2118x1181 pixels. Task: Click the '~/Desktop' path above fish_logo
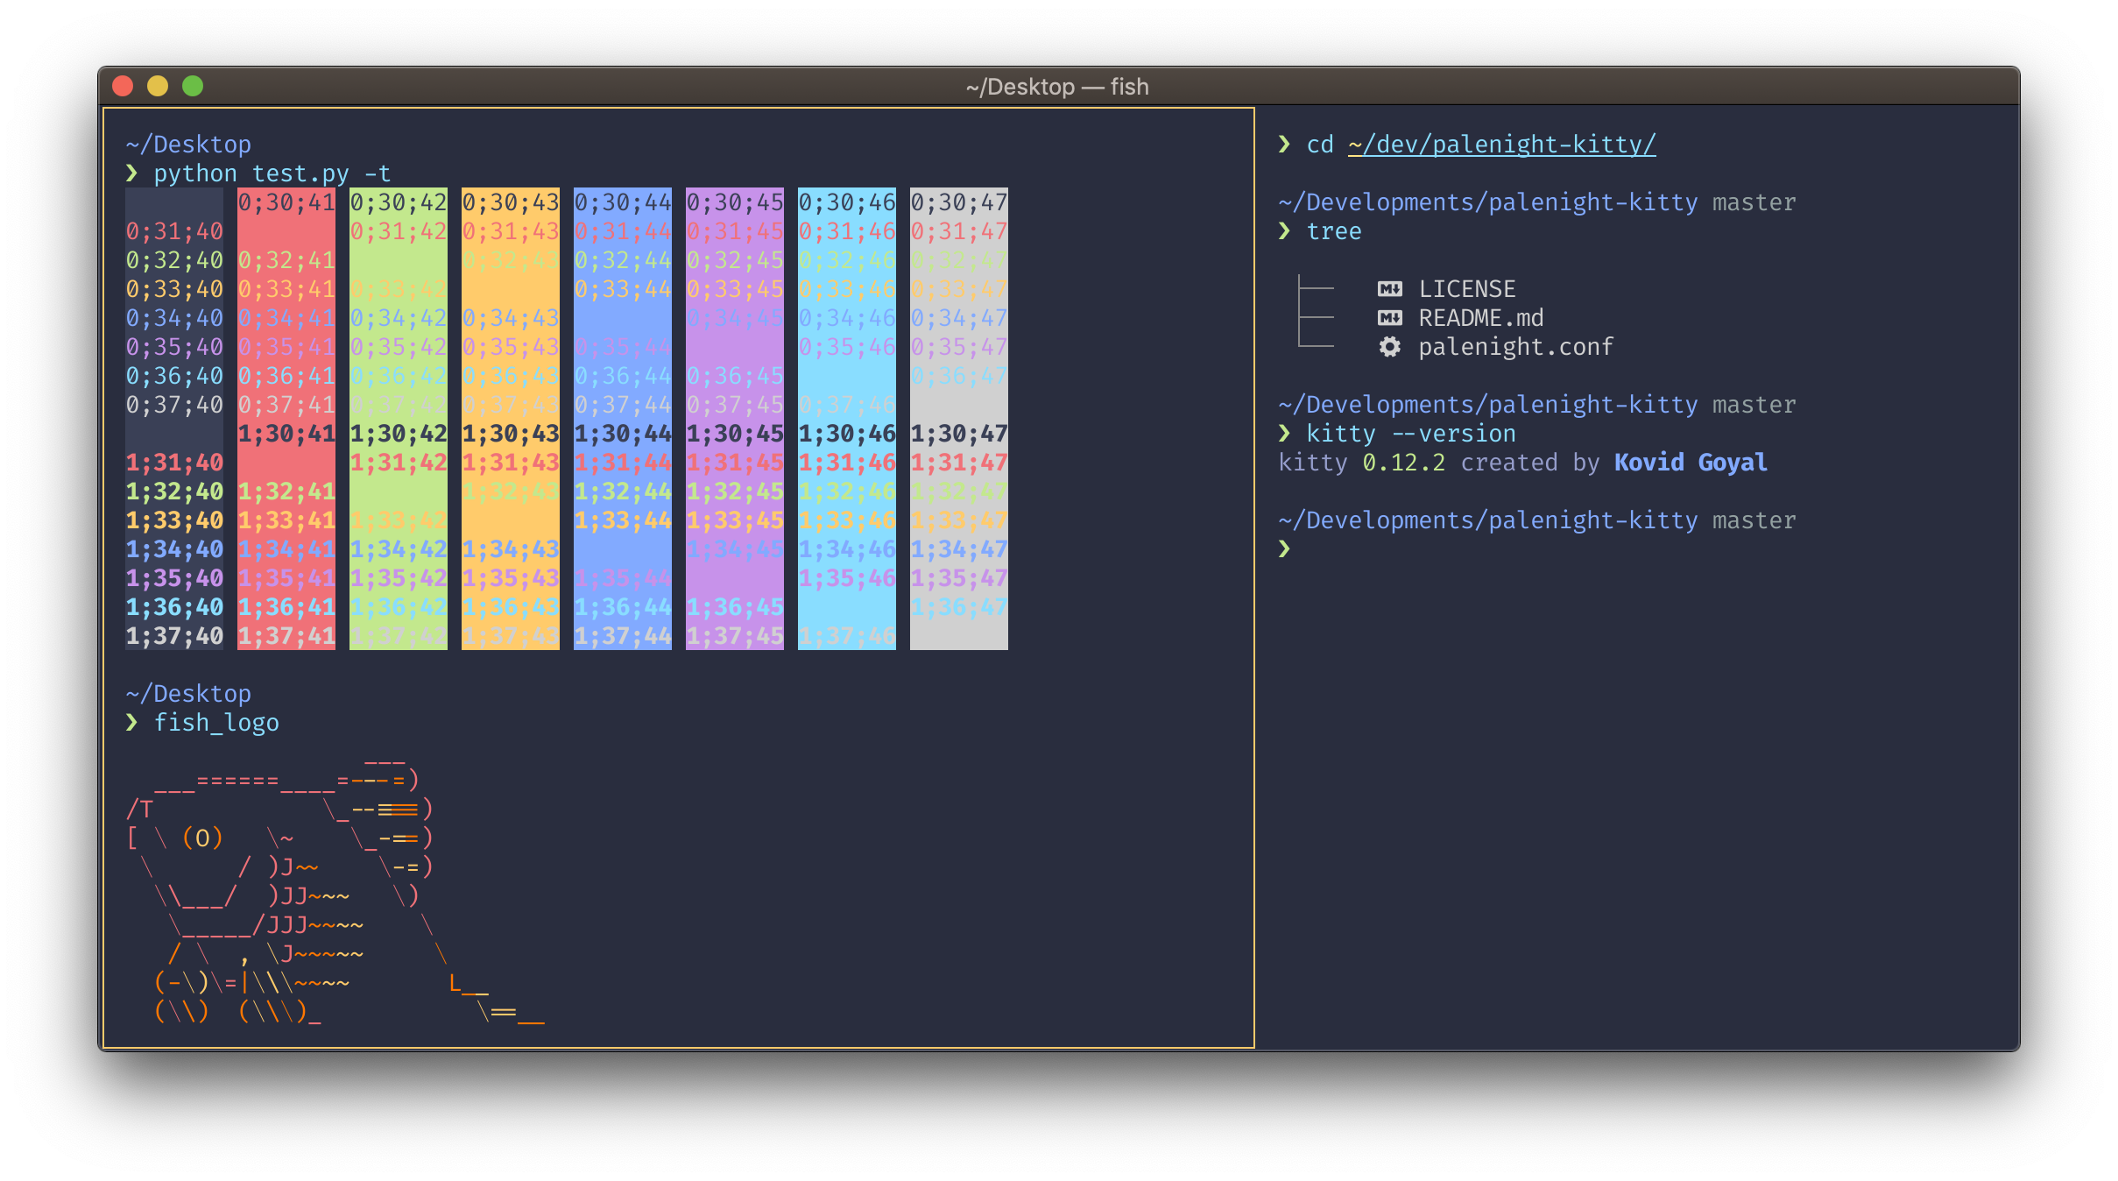[x=188, y=694]
